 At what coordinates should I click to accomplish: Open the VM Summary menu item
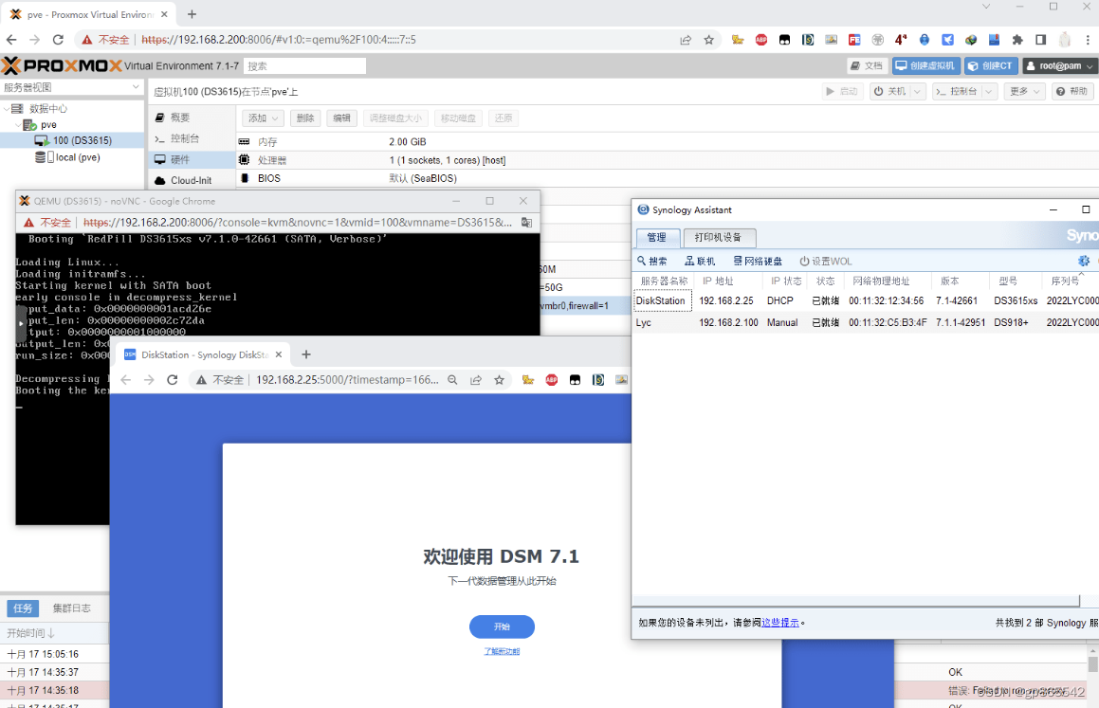[x=192, y=118]
